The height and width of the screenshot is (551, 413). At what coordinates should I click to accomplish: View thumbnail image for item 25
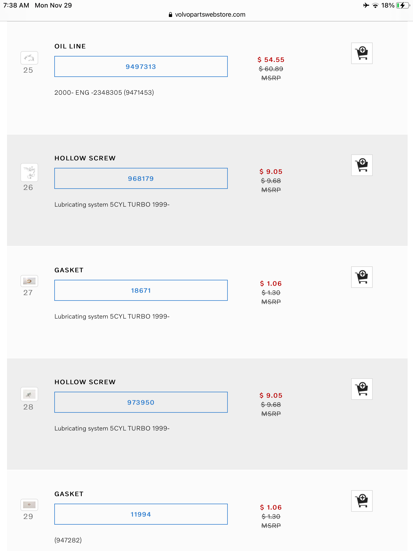pyautogui.click(x=29, y=58)
